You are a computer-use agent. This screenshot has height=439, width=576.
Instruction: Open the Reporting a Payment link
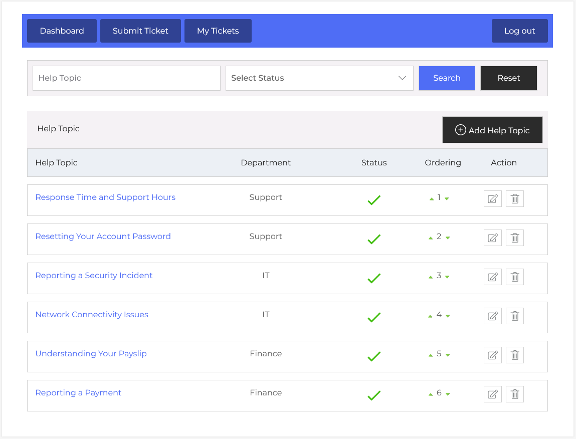pos(78,393)
